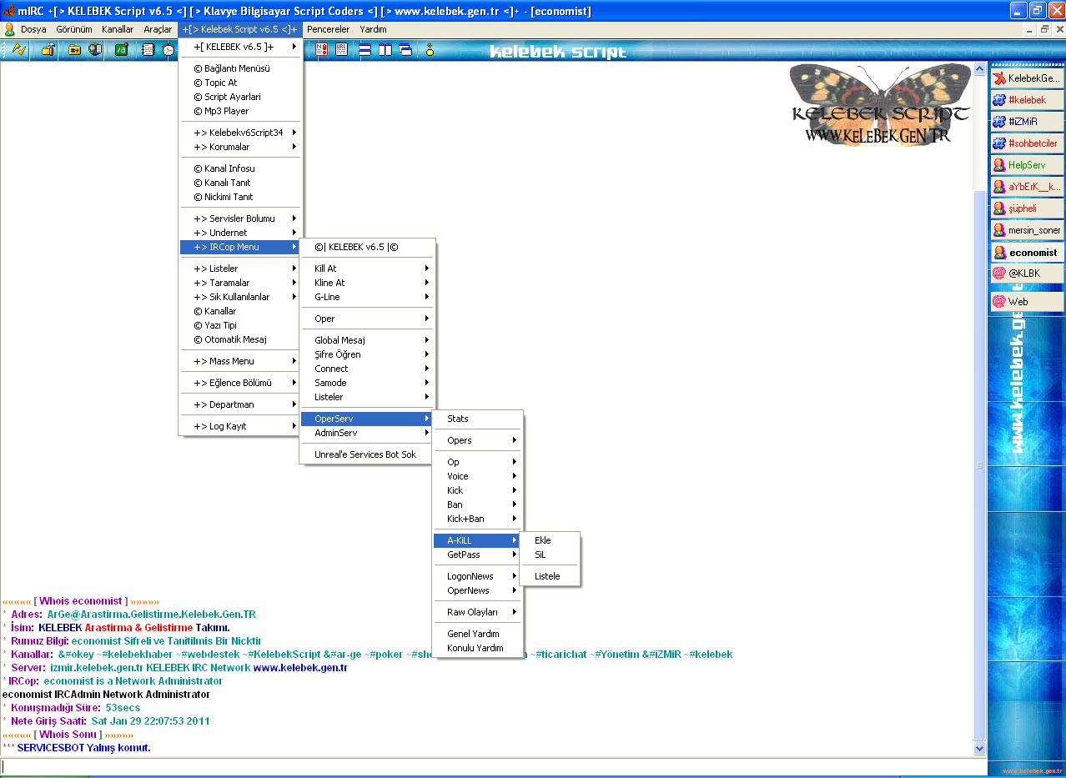
Task: Open the notify list toolbar icon
Action: tap(321, 50)
